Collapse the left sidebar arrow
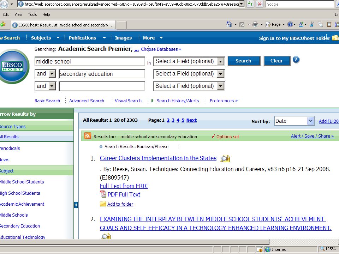Image resolution: width=339 pixels, height=254 pixels. tap(76, 205)
